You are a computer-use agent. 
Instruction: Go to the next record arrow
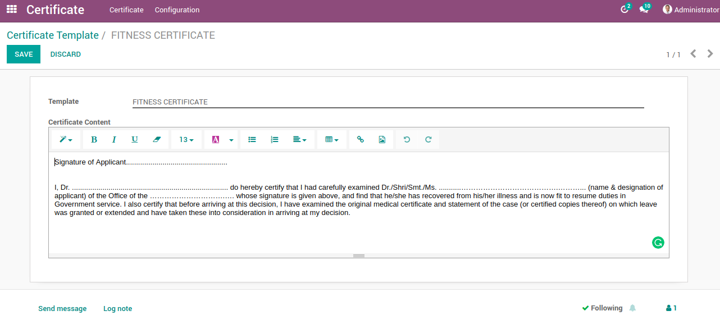click(x=710, y=54)
